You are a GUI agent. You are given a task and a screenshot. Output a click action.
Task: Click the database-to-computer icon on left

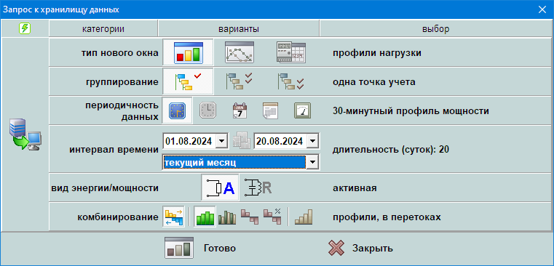point(25,134)
